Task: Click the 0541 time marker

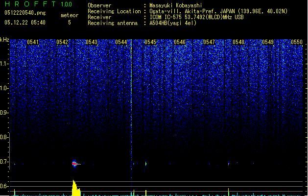Action: (x=33, y=42)
